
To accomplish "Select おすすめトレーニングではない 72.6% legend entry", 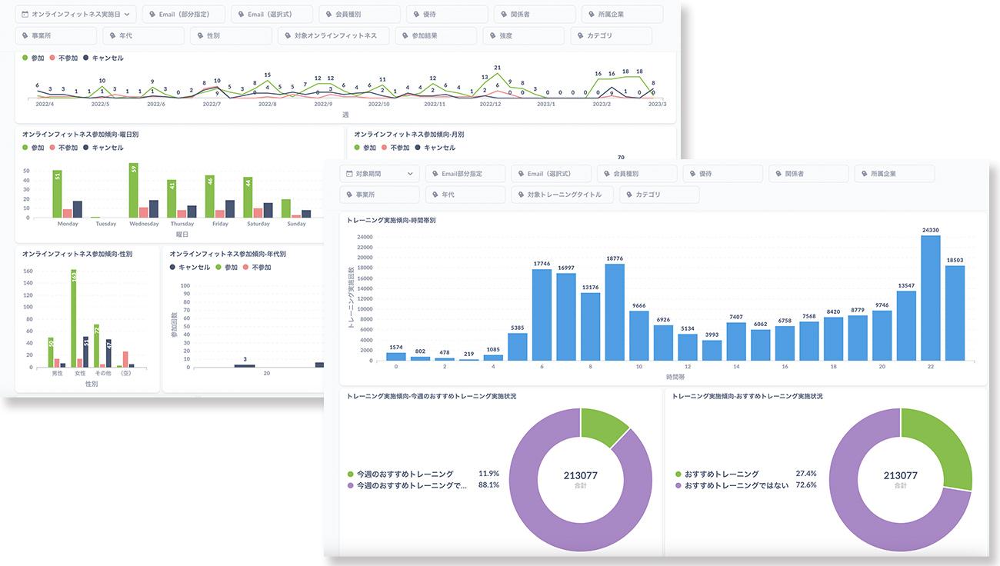I will [x=745, y=485].
